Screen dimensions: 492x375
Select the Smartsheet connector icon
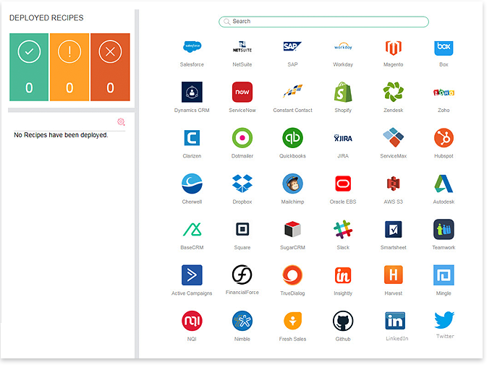click(x=393, y=229)
